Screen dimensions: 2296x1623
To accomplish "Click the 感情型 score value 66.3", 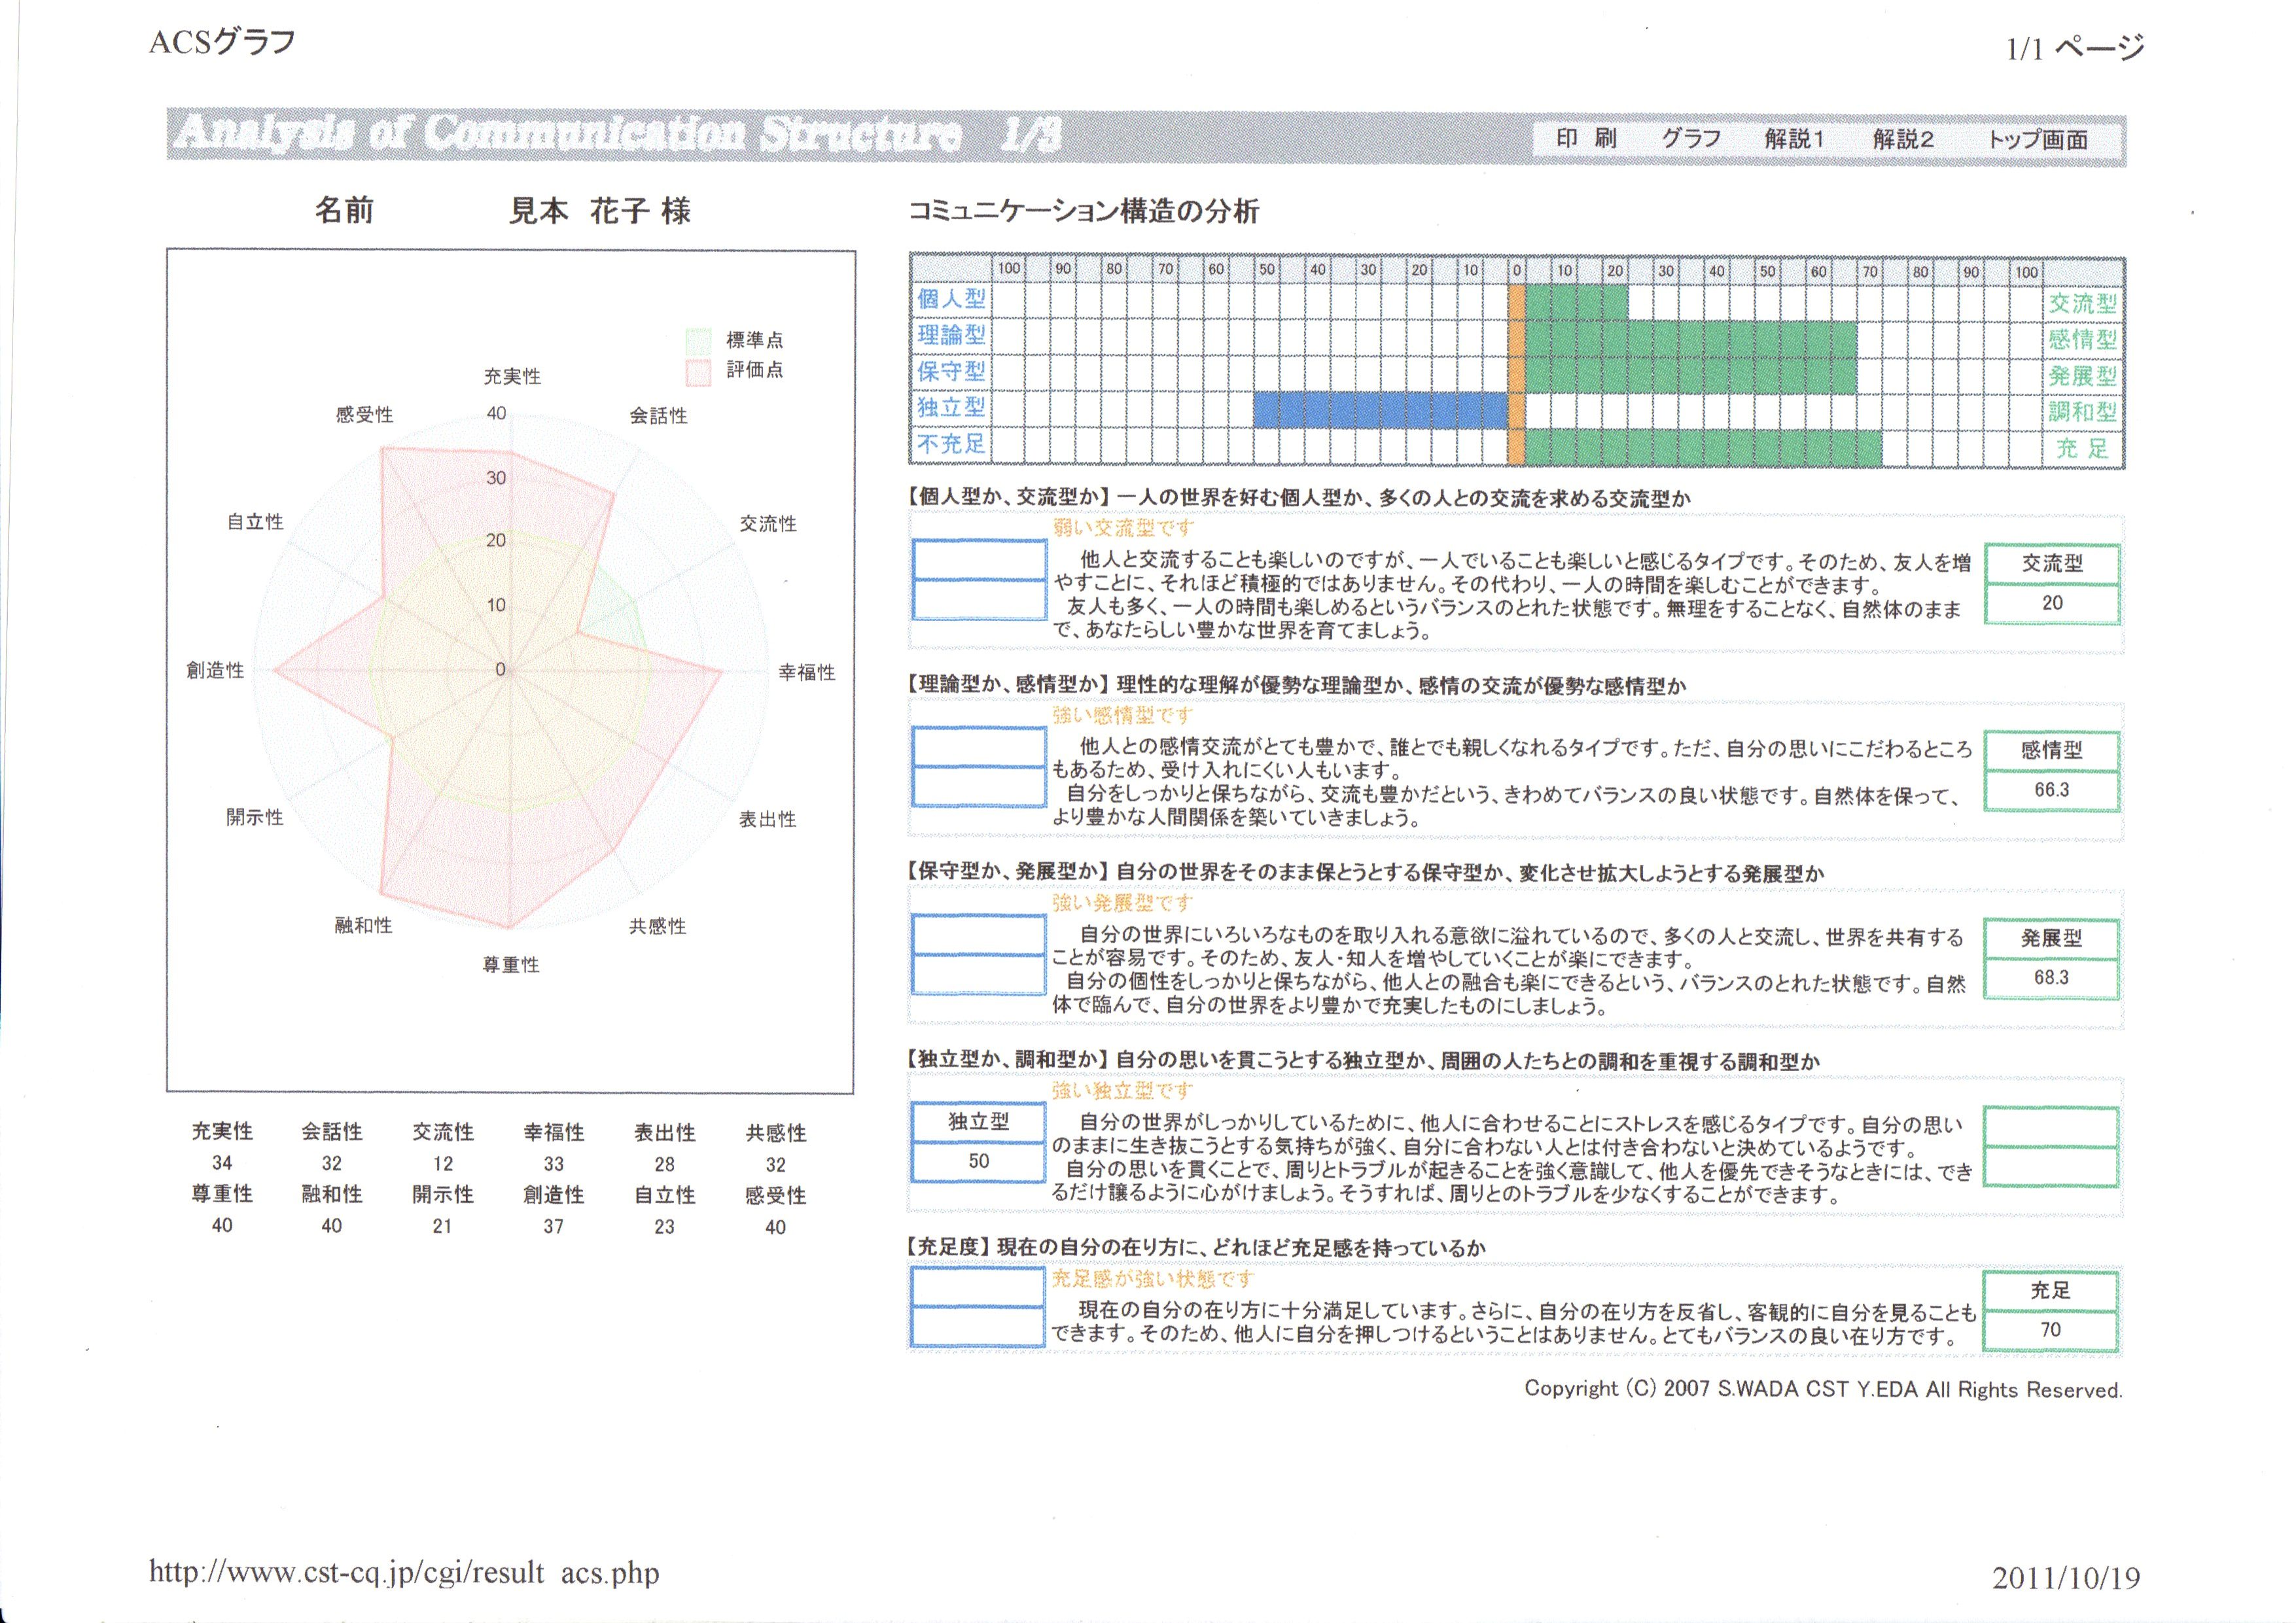I will point(2051,790).
